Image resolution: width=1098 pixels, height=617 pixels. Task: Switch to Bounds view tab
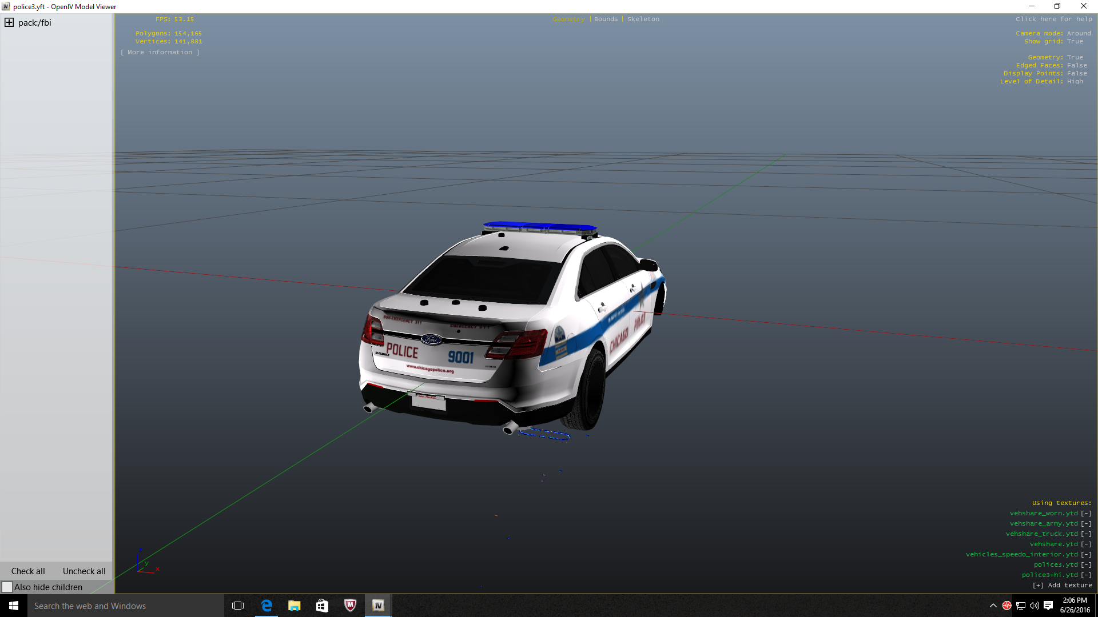pos(606,19)
